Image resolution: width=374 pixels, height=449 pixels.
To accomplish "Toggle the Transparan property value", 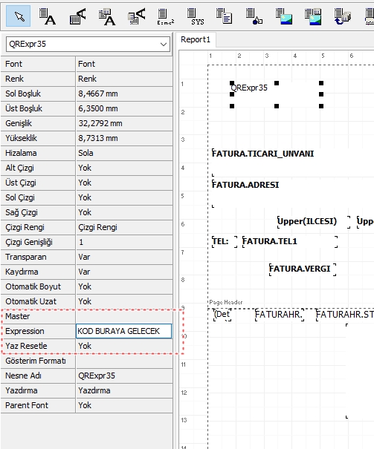I will 124,257.
